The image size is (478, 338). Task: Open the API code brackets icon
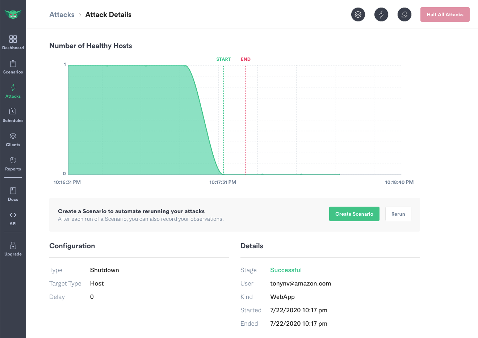(x=13, y=215)
